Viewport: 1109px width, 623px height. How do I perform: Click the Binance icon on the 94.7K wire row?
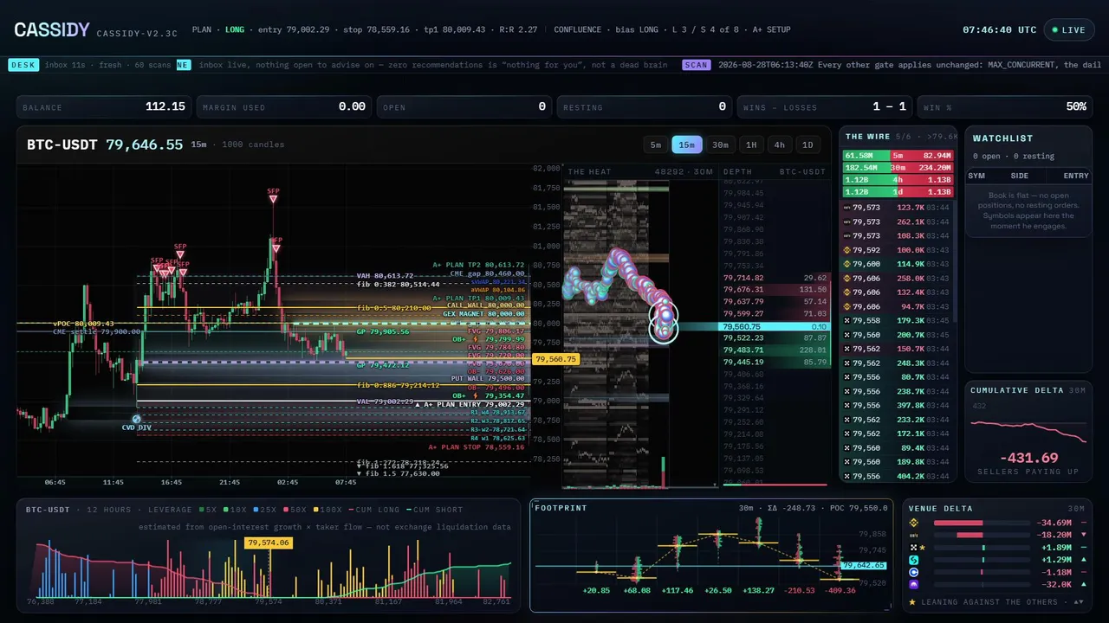(847, 306)
